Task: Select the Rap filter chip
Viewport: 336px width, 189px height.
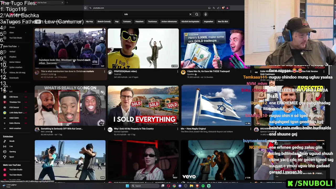Action: point(117,22)
